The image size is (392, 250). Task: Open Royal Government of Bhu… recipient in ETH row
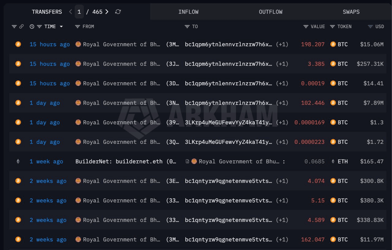tap(239, 162)
